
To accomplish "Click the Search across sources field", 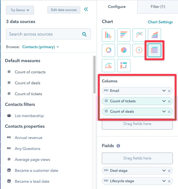I will (44, 34).
